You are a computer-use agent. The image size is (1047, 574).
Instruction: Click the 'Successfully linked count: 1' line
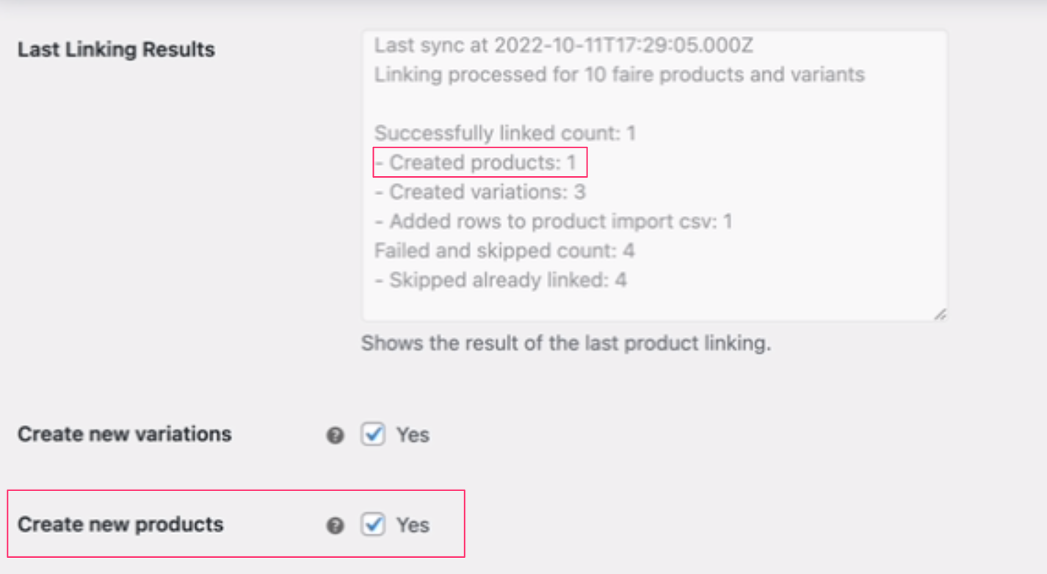tap(504, 134)
